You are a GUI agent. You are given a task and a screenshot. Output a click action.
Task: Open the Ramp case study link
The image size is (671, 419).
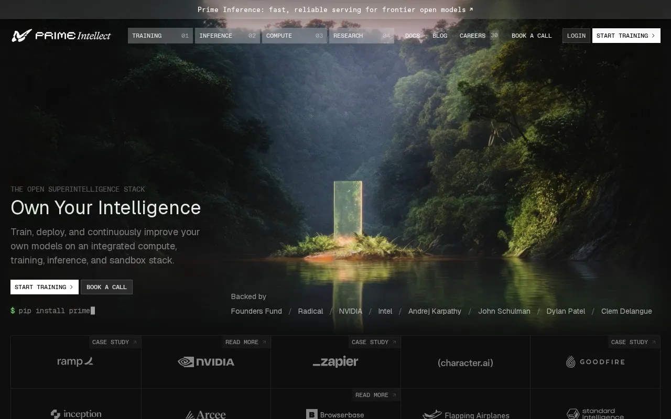pos(114,342)
